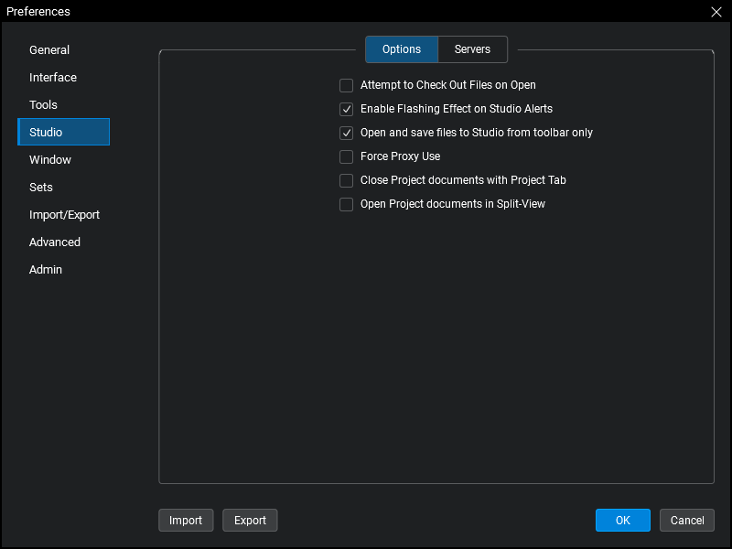
Task: Choose Sets from the category list
Action: pyautogui.click(x=41, y=188)
